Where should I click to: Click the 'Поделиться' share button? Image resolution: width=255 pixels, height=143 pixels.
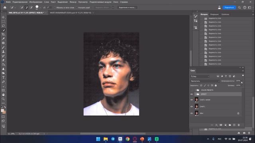click(x=229, y=8)
